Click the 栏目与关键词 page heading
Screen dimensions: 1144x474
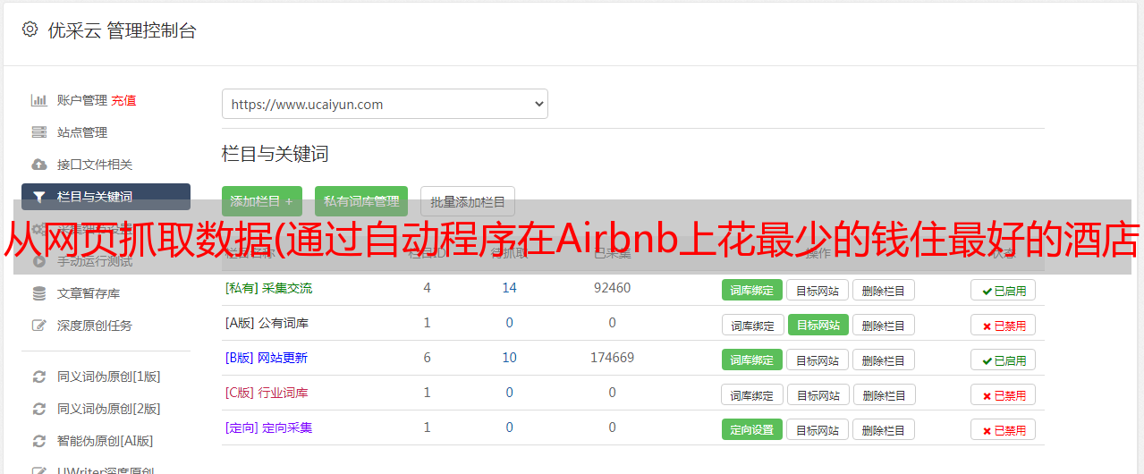click(x=275, y=154)
